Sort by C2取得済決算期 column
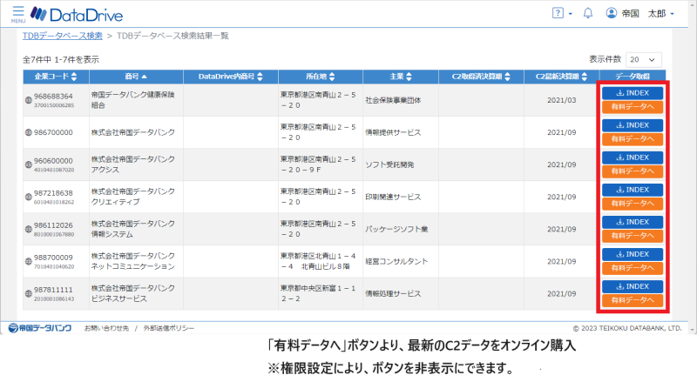Image resolution: width=697 pixels, height=382 pixels. pyautogui.click(x=481, y=77)
